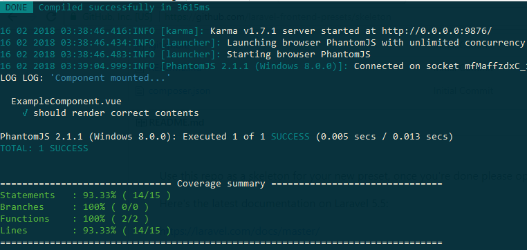The image size is (527, 250).
Task: Click the padlock icon beside GitHub, Inc.
Action: (75, 17)
